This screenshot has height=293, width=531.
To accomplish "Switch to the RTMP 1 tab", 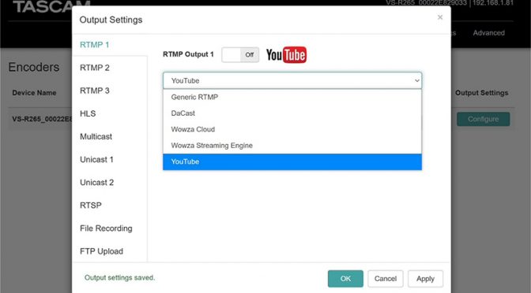I will click(95, 45).
